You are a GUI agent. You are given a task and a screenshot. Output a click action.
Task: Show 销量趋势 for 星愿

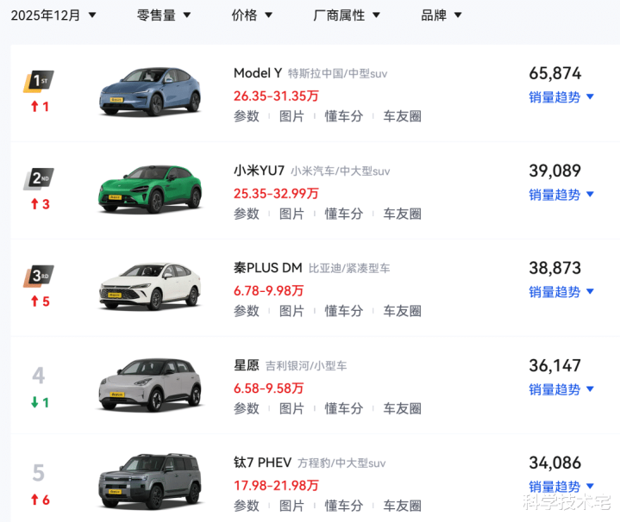[x=561, y=389]
